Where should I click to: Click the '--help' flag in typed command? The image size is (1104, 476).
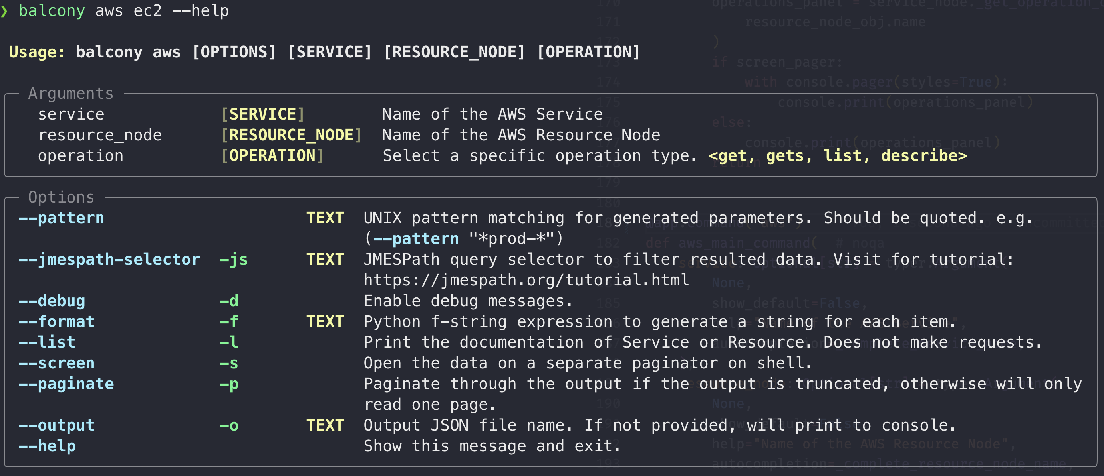click(x=201, y=11)
